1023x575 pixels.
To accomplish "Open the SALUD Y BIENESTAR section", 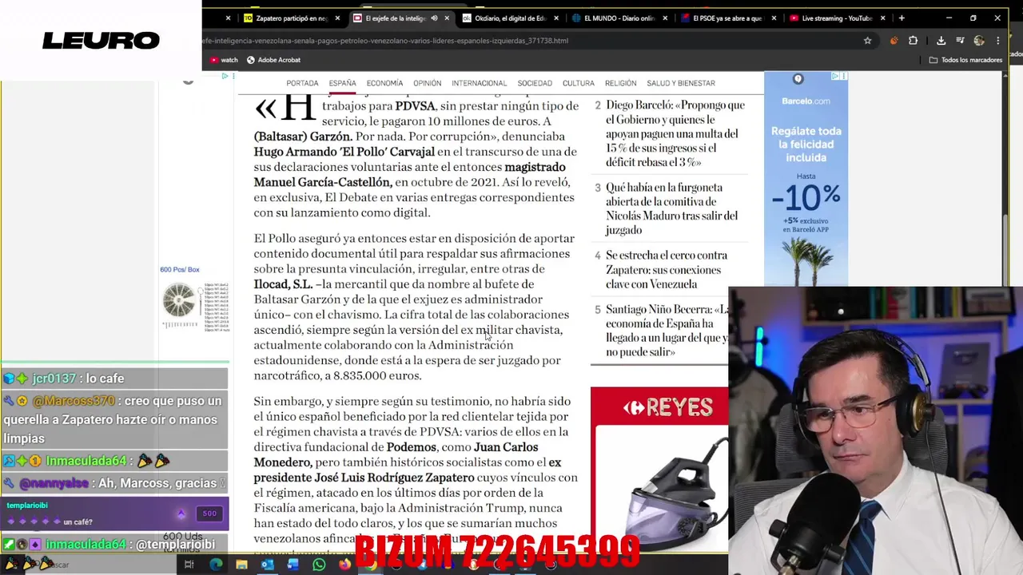I will (681, 83).
